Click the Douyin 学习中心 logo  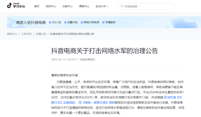16,6
